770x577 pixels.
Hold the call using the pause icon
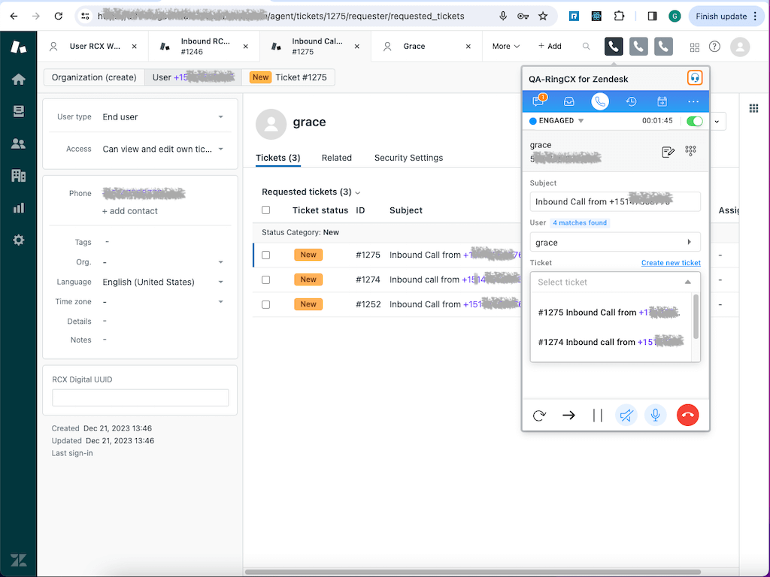(598, 415)
